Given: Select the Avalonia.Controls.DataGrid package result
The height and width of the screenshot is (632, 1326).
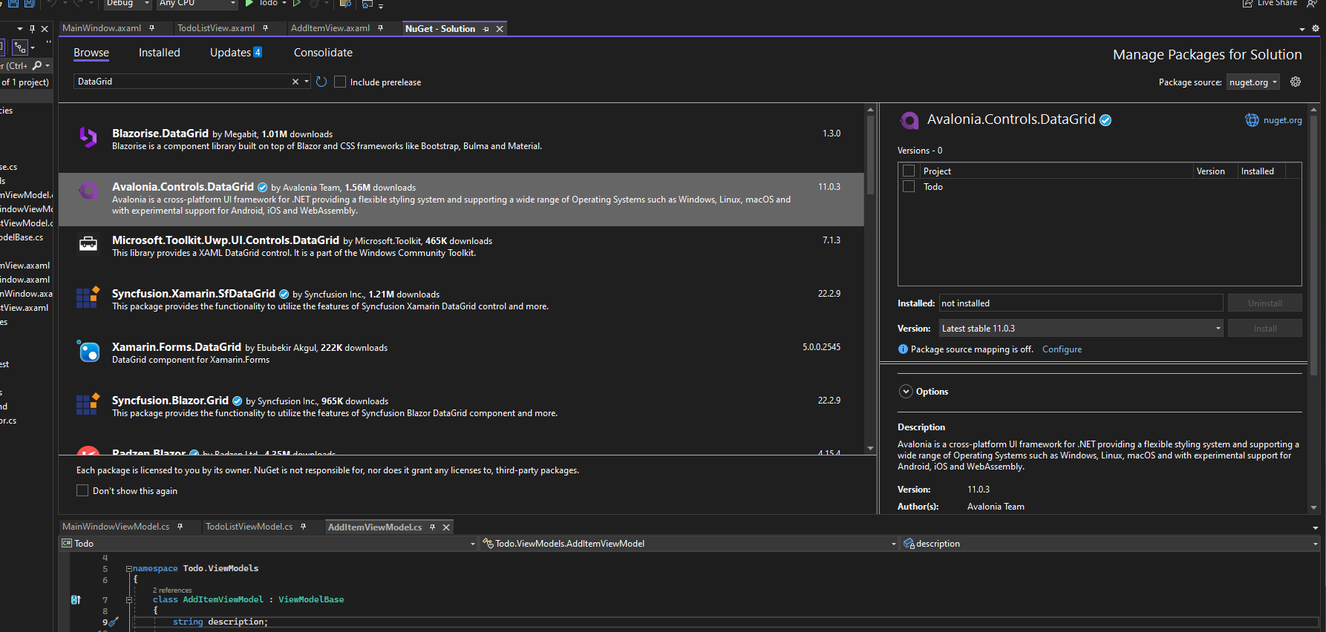Looking at the screenshot, I should (x=461, y=200).
